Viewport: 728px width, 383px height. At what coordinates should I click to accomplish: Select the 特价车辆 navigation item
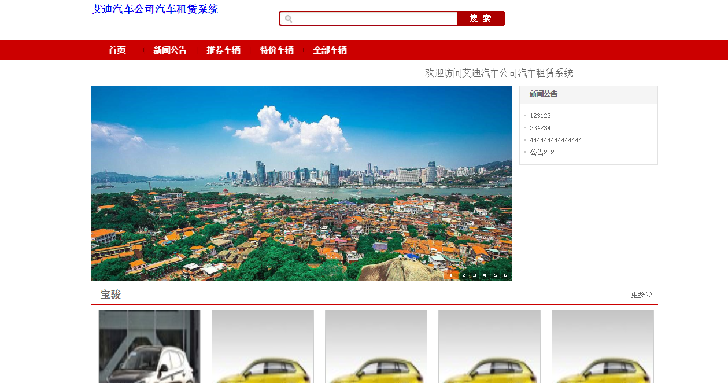(x=277, y=50)
